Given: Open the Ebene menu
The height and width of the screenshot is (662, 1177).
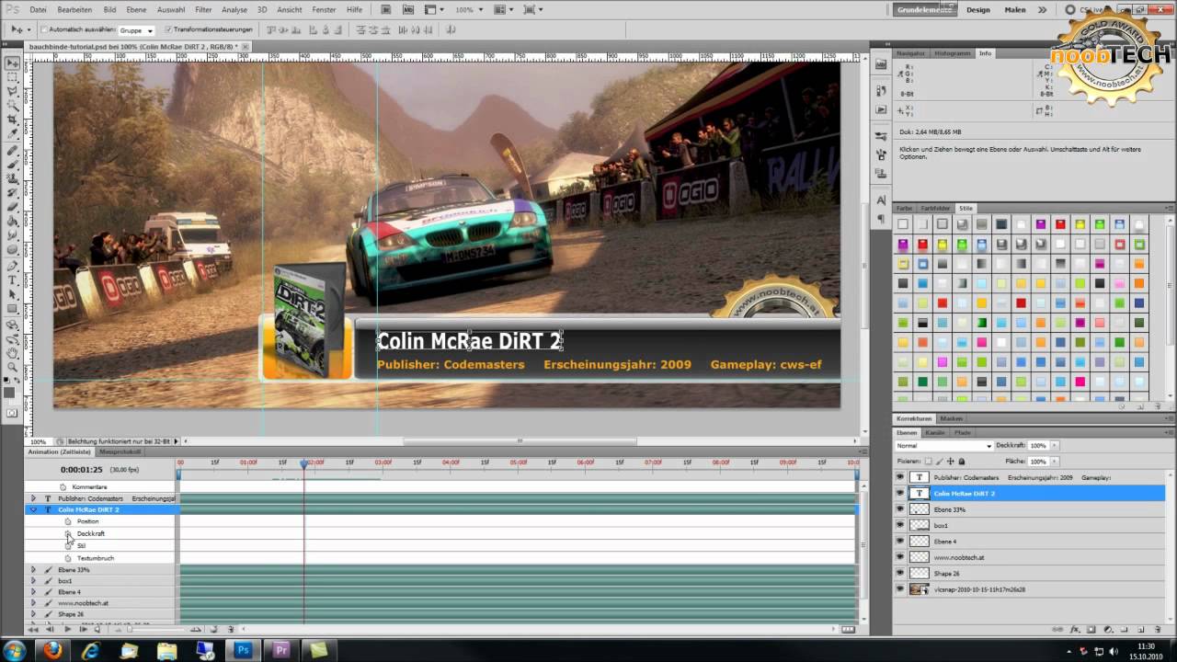Looking at the screenshot, I should [x=136, y=9].
